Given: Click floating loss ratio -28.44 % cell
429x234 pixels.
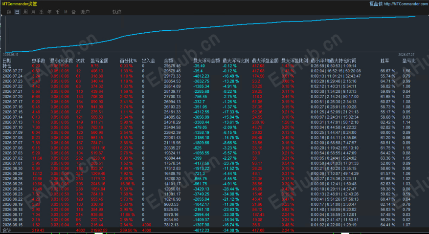Looking at the screenshot, I should (230, 189).
